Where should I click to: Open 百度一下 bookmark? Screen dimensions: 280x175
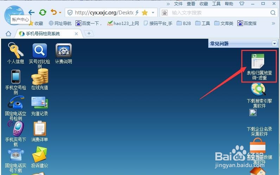click(89, 24)
